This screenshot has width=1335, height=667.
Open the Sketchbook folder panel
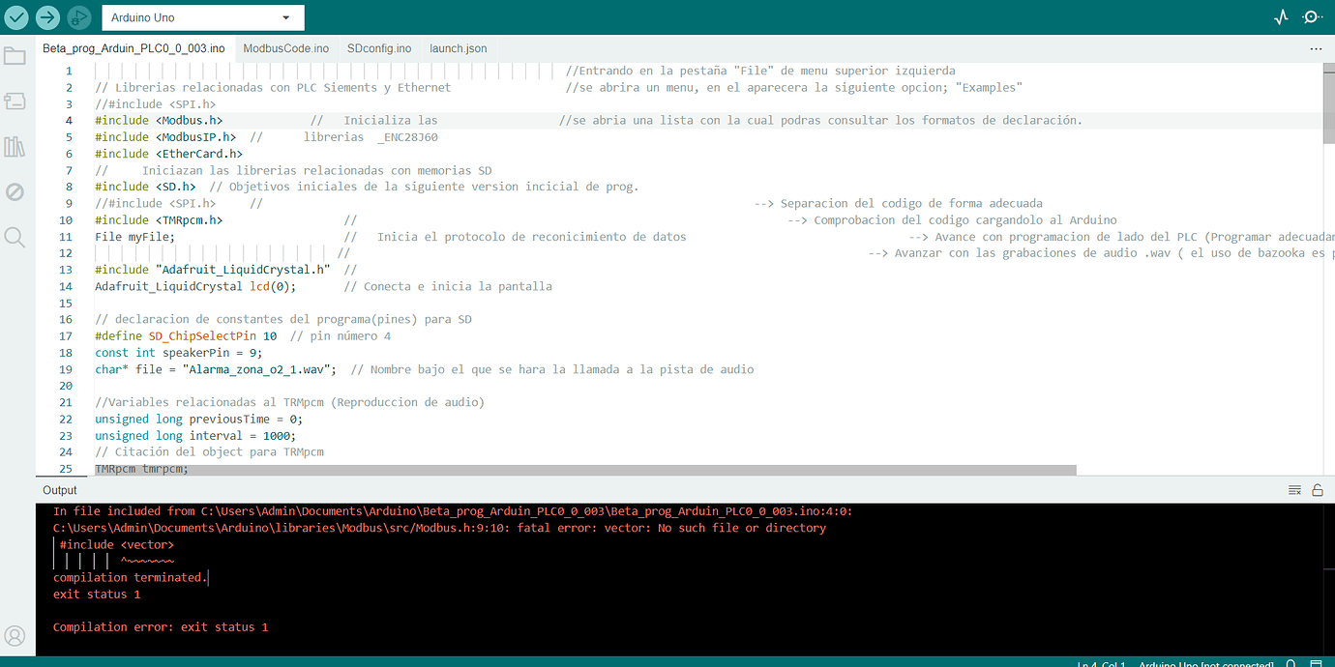(15, 56)
